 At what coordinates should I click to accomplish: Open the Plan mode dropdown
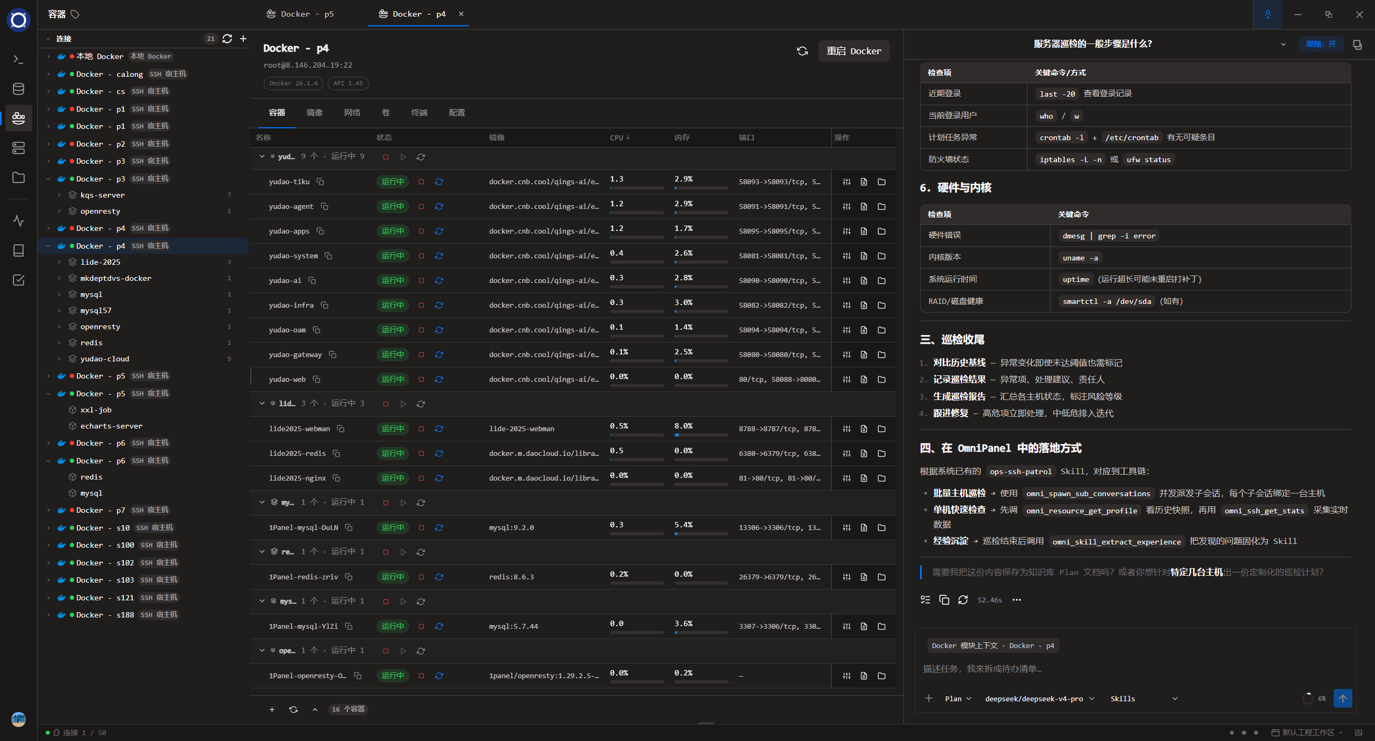point(958,699)
